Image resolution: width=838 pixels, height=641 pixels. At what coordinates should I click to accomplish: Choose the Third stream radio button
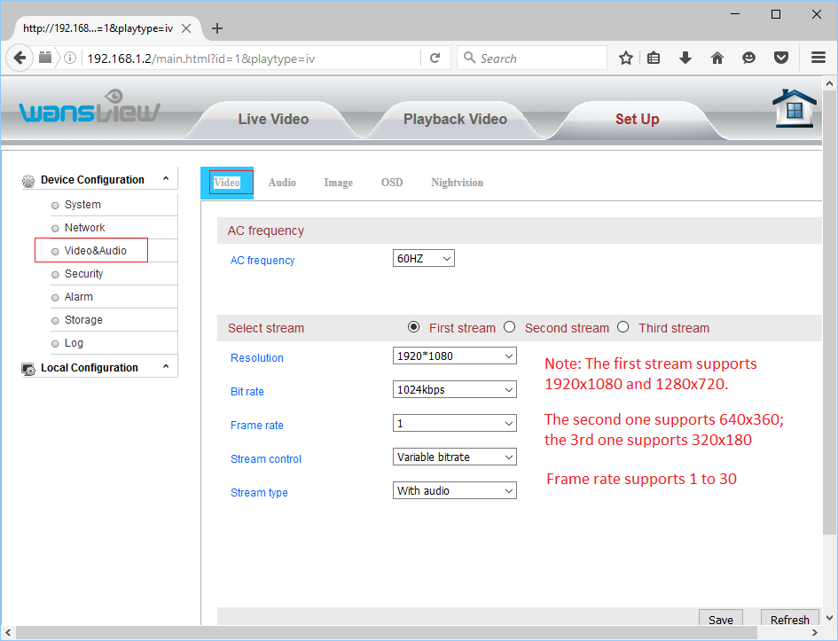coord(623,327)
